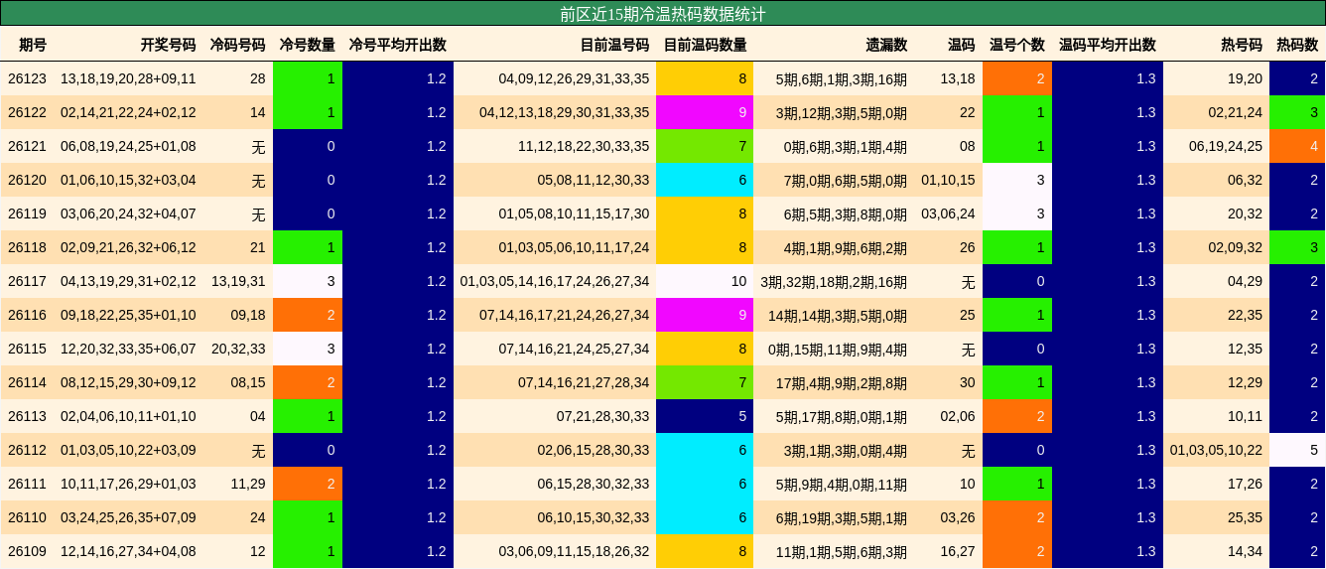Select period number 26112
This screenshot has height=569, width=1326.
pos(27,450)
